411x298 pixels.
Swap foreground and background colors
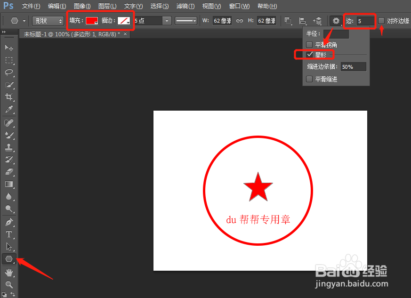pyautogui.click(x=13, y=294)
